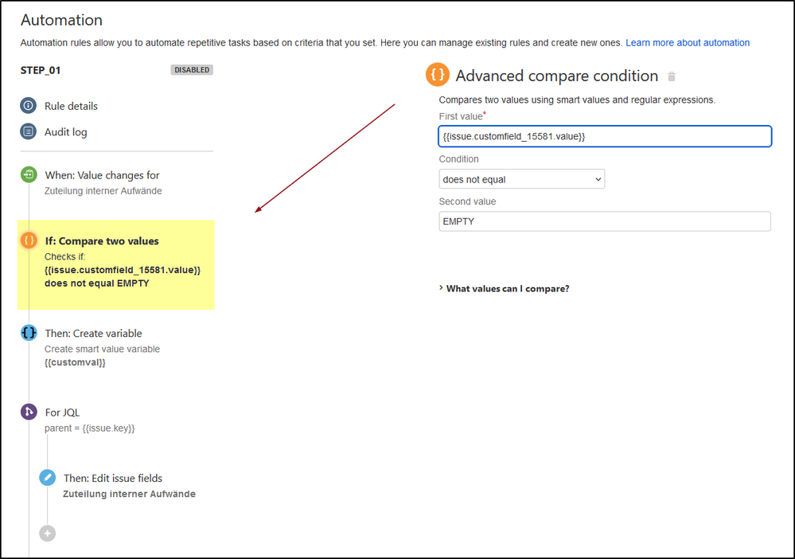Select Then: Edit issue fields step
Image resolution: width=795 pixels, height=559 pixels.
(x=113, y=479)
